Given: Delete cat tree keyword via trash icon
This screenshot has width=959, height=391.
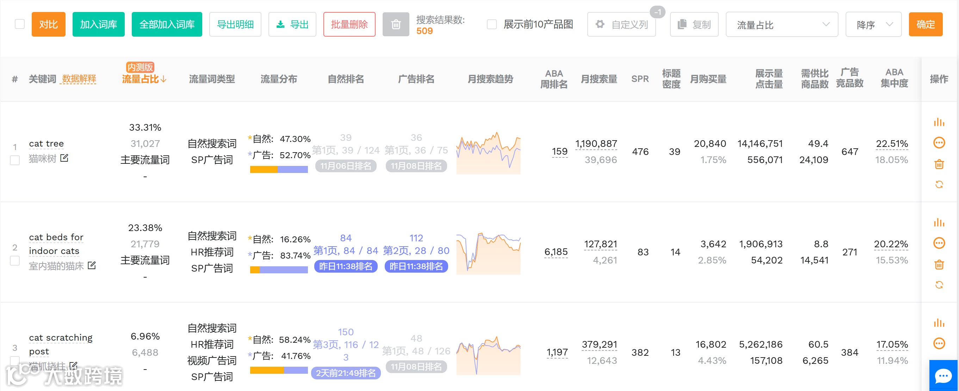Looking at the screenshot, I should coord(939,164).
